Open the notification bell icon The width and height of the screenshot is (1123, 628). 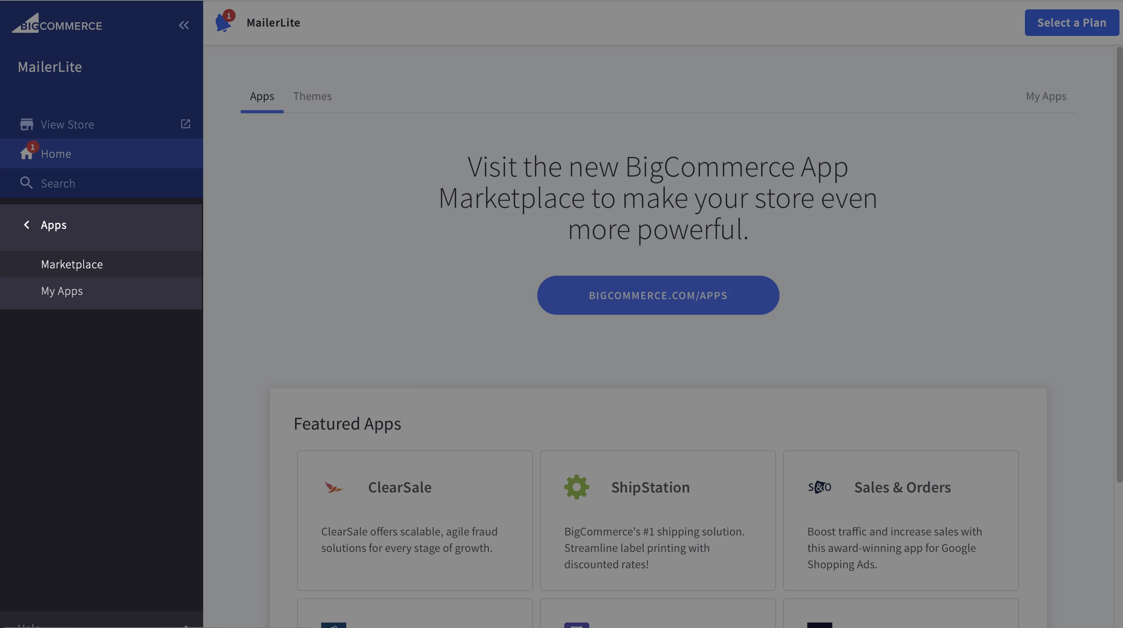(x=223, y=23)
